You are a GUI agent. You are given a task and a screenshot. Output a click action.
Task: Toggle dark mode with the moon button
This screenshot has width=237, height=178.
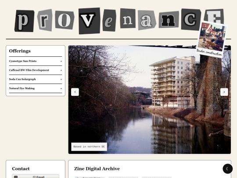coord(227,169)
